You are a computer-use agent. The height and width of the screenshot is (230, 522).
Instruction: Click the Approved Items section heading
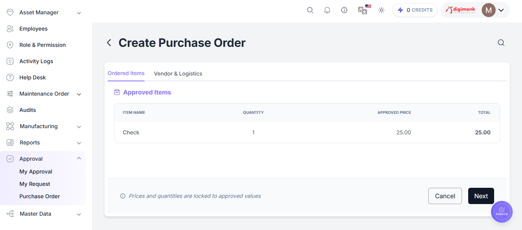[x=147, y=92]
